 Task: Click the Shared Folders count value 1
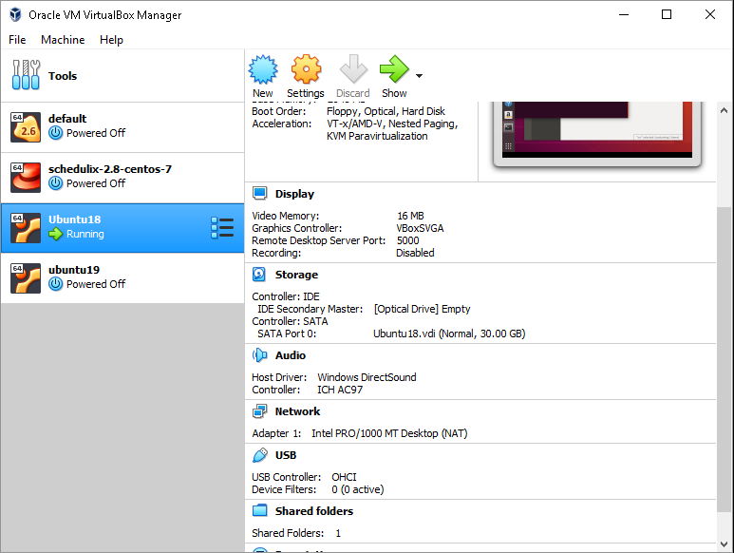click(x=338, y=533)
